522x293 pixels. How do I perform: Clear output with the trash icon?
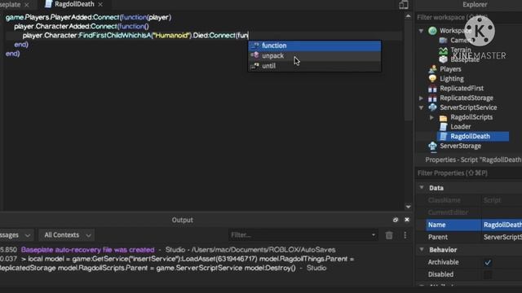point(389,235)
